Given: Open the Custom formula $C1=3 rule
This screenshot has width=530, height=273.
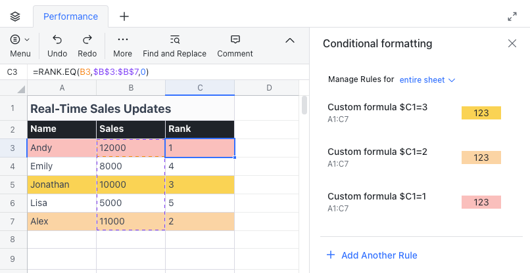Looking at the screenshot, I should [377, 107].
